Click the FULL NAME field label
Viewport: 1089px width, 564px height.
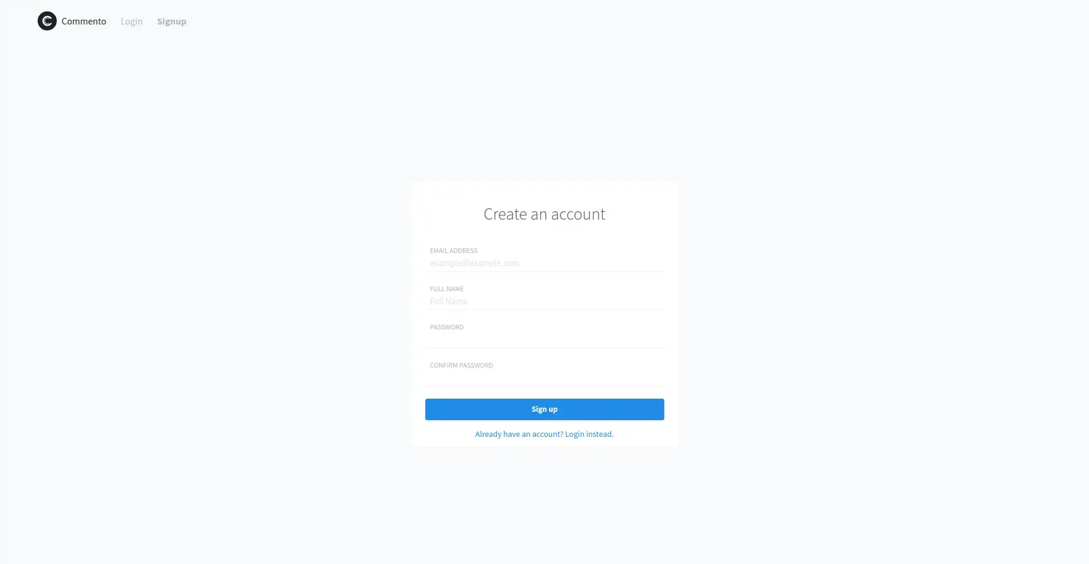447,289
